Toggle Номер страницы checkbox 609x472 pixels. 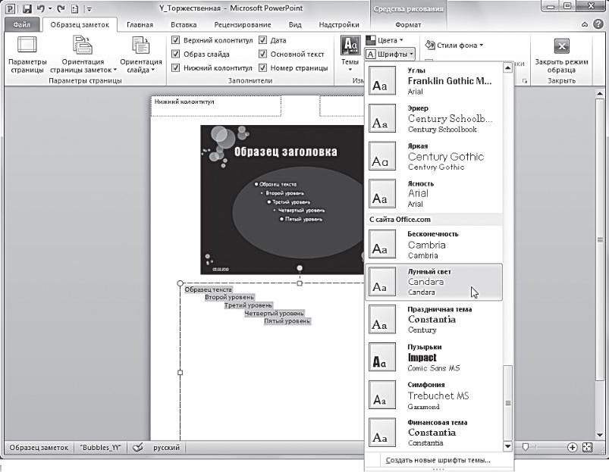(263, 68)
